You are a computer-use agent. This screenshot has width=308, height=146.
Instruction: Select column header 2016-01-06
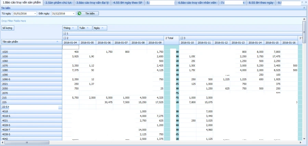point(104,42)
